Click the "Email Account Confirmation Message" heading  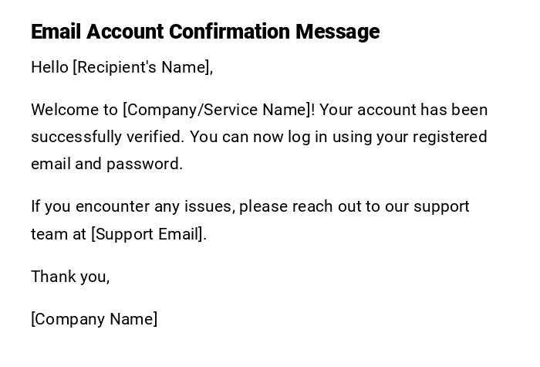point(205,32)
